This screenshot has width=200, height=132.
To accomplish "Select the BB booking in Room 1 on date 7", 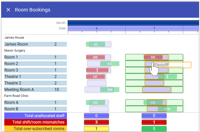I will [x=153, y=57].
